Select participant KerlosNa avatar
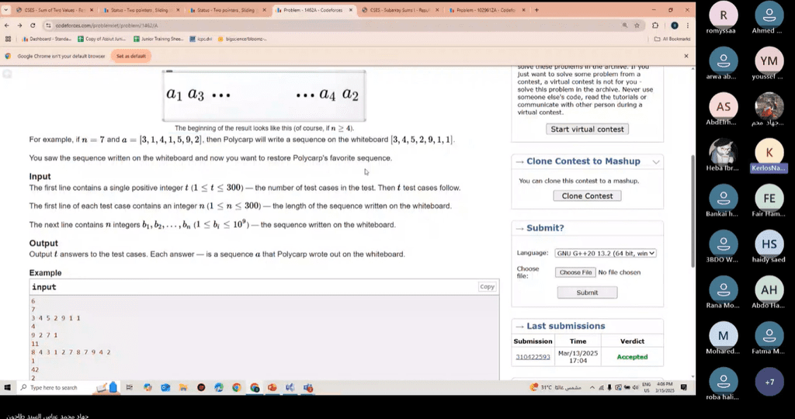The image size is (795, 419). coord(769,153)
